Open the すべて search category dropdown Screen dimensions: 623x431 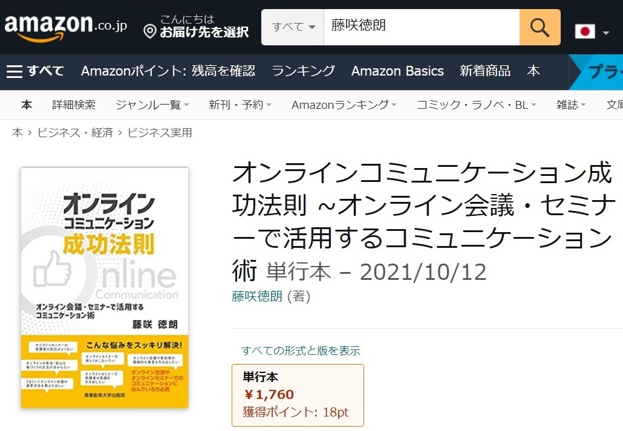click(293, 27)
